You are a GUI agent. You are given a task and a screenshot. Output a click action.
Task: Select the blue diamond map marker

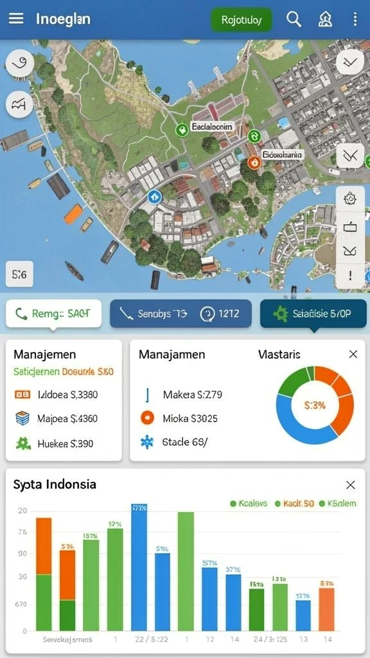tap(154, 197)
